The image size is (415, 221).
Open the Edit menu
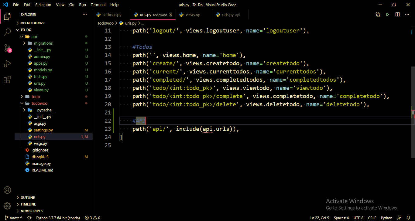27,5
